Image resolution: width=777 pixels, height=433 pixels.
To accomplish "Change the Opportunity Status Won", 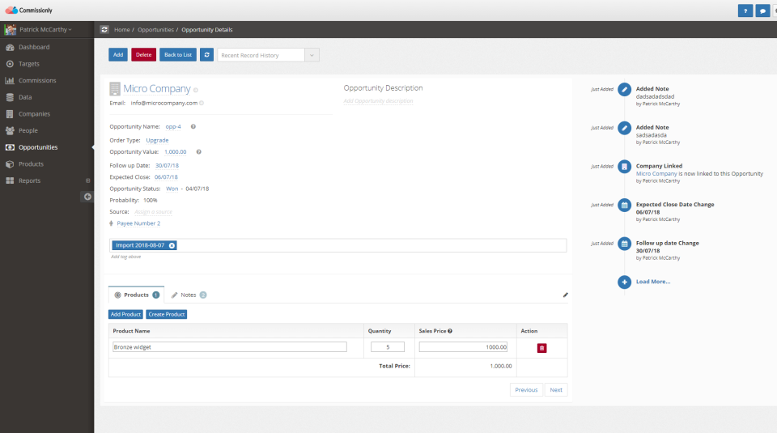I will coord(172,189).
